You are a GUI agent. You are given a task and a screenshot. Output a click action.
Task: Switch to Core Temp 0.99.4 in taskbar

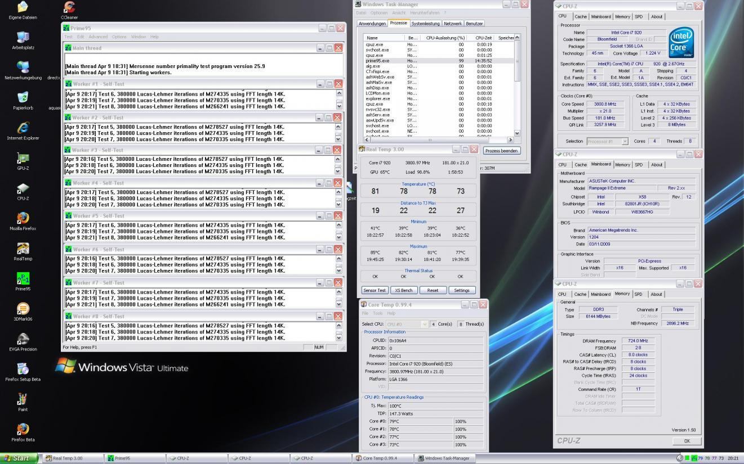click(x=384, y=458)
